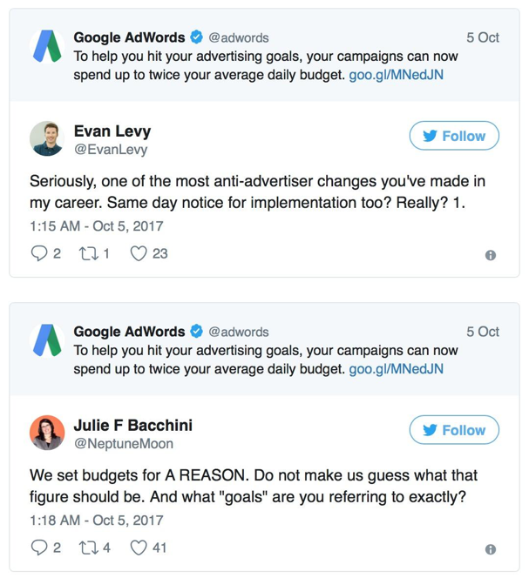Like Evan Levy's tweet
The image size is (529, 578).
coord(139,254)
